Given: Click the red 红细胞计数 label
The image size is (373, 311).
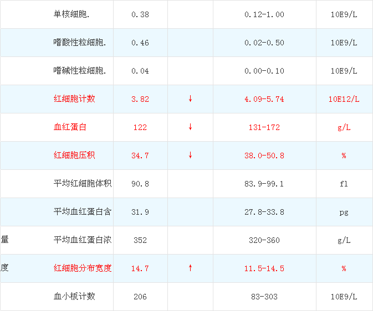Looking at the screenshot, I should (x=74, y=99).
